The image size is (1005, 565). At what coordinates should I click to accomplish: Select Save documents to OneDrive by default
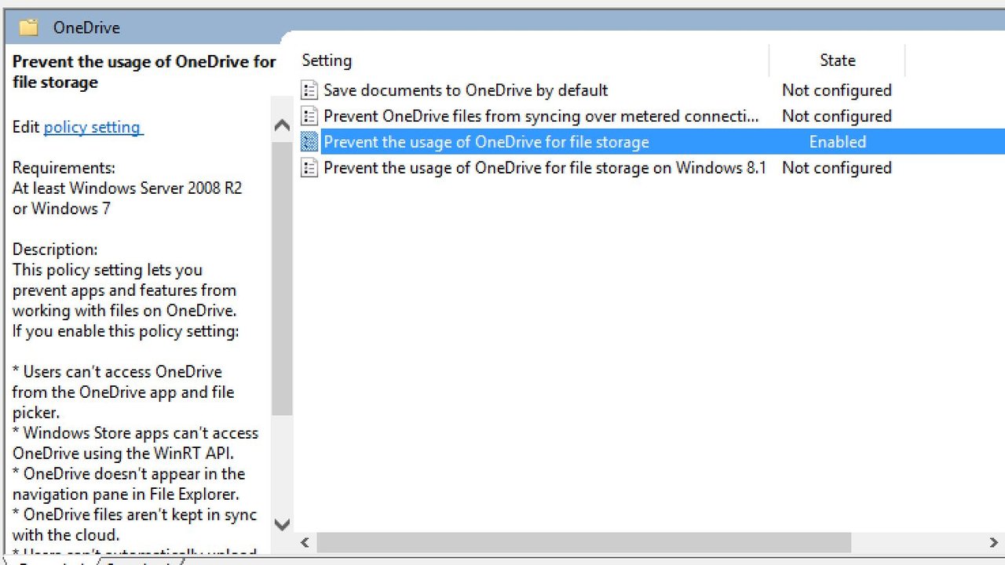click(x=466, y=90)
